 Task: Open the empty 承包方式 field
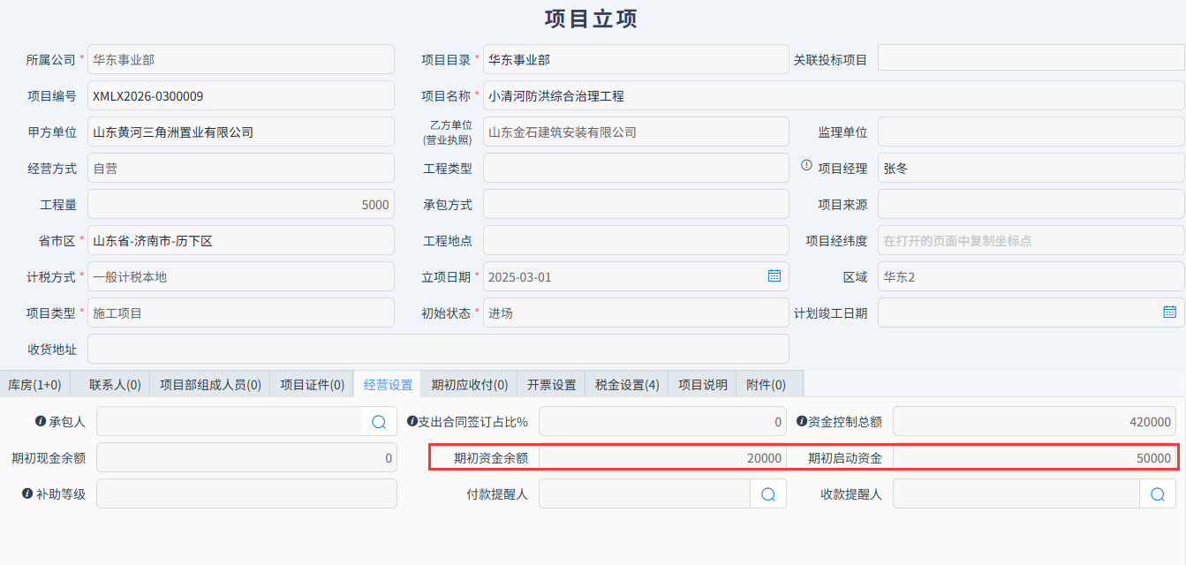coord(636,204)
